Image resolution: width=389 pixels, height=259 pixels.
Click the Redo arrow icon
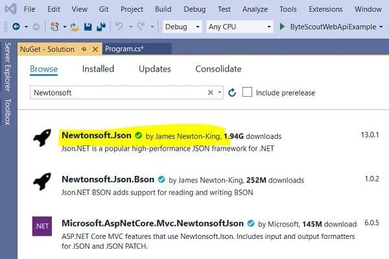[141, 27]
